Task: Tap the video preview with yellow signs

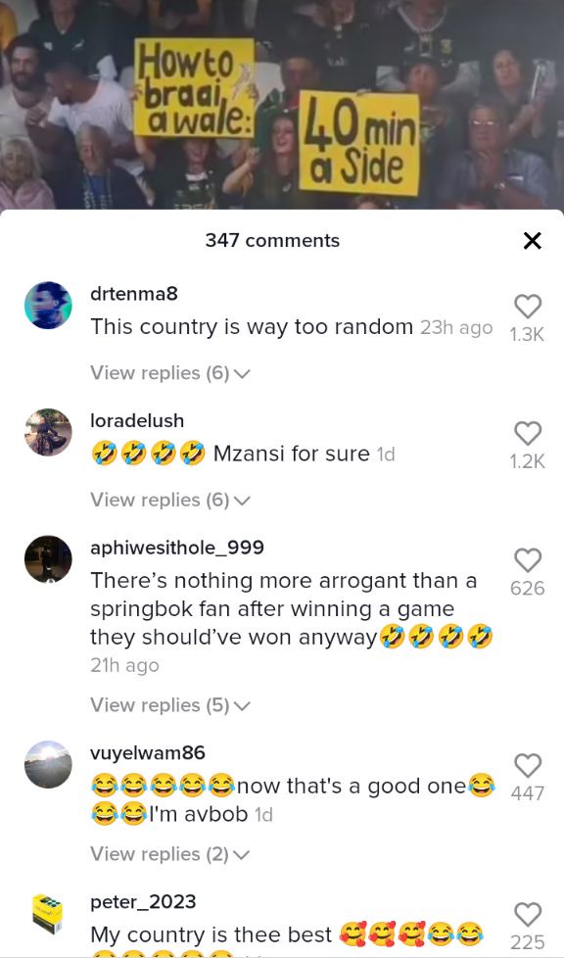Action: coord(282,105)
